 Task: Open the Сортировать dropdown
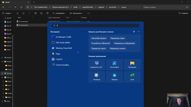(59, 13)
